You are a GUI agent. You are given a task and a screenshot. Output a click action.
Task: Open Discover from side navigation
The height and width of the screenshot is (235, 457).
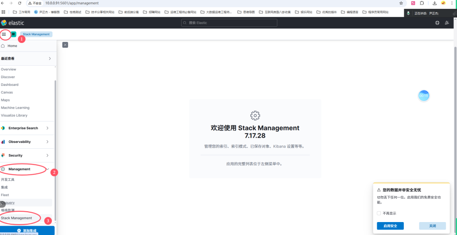click(x=8, y=77)
